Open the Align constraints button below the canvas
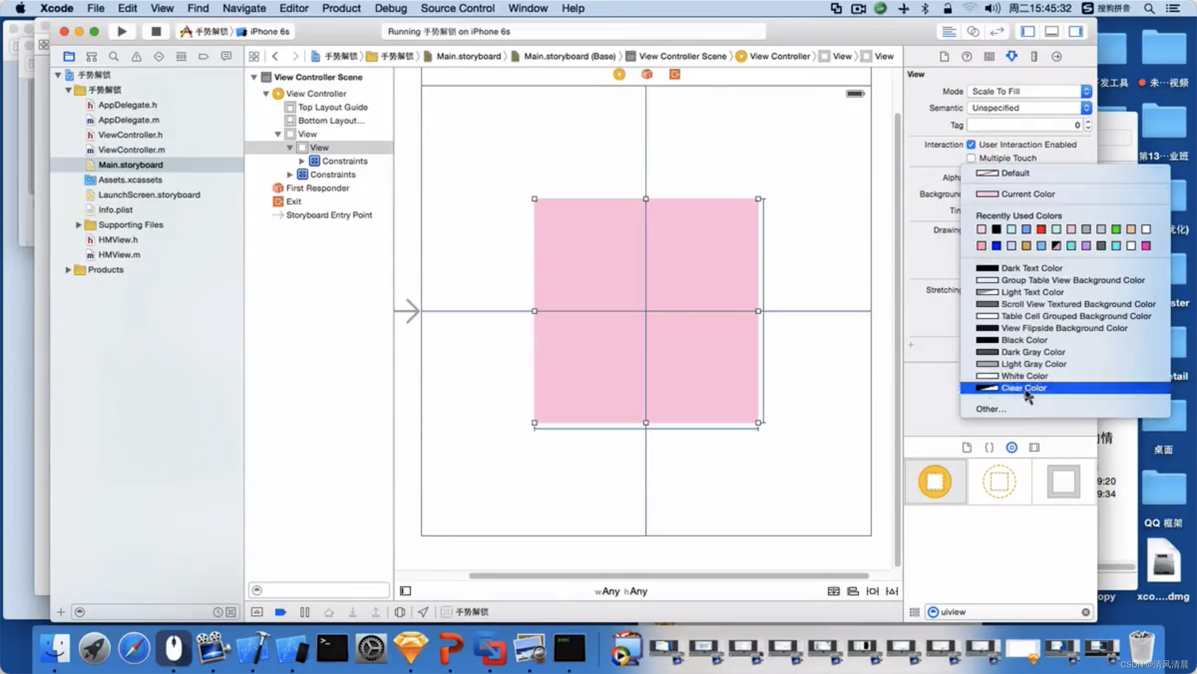Viewport: 1197px width, 674px height. [x=853, y=591]
